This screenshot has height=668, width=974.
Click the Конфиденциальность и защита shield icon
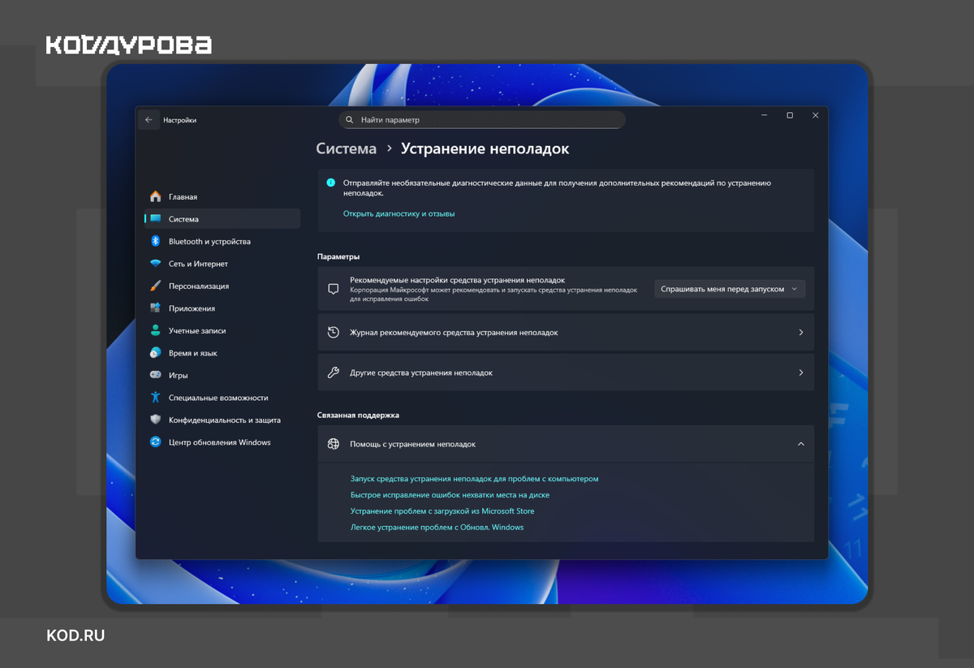tap(155, 420)
